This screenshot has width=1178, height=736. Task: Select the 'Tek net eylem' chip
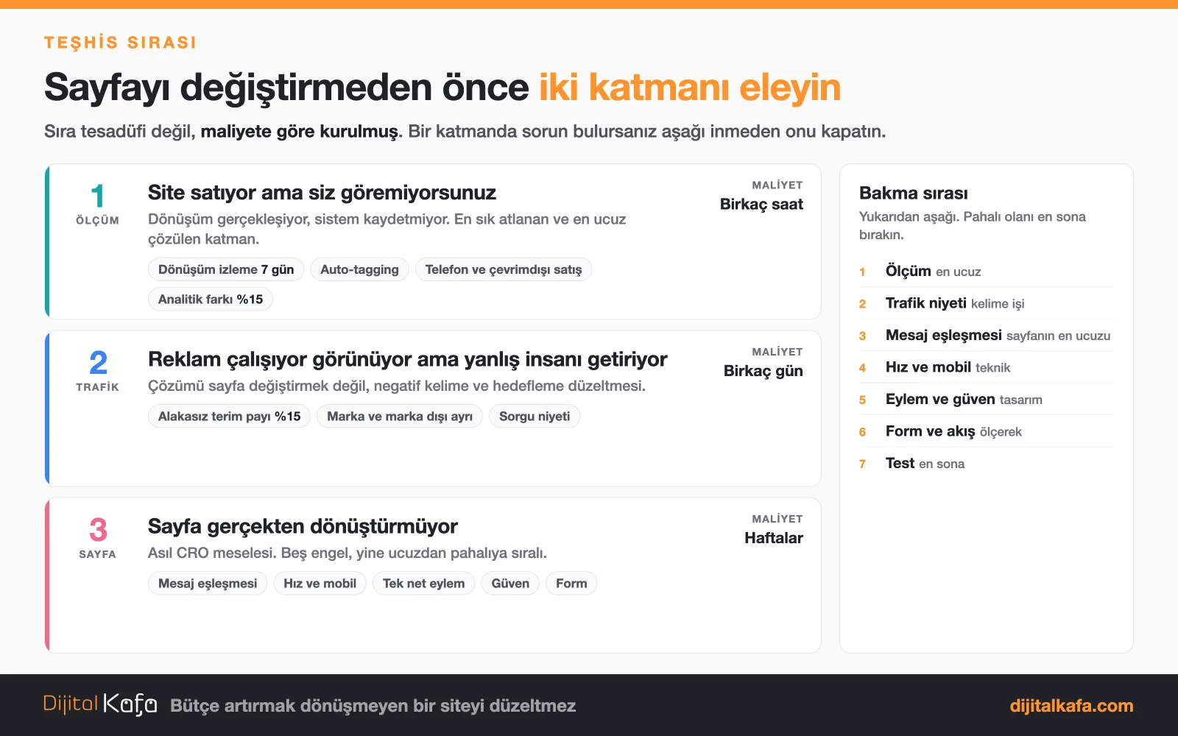423,583
